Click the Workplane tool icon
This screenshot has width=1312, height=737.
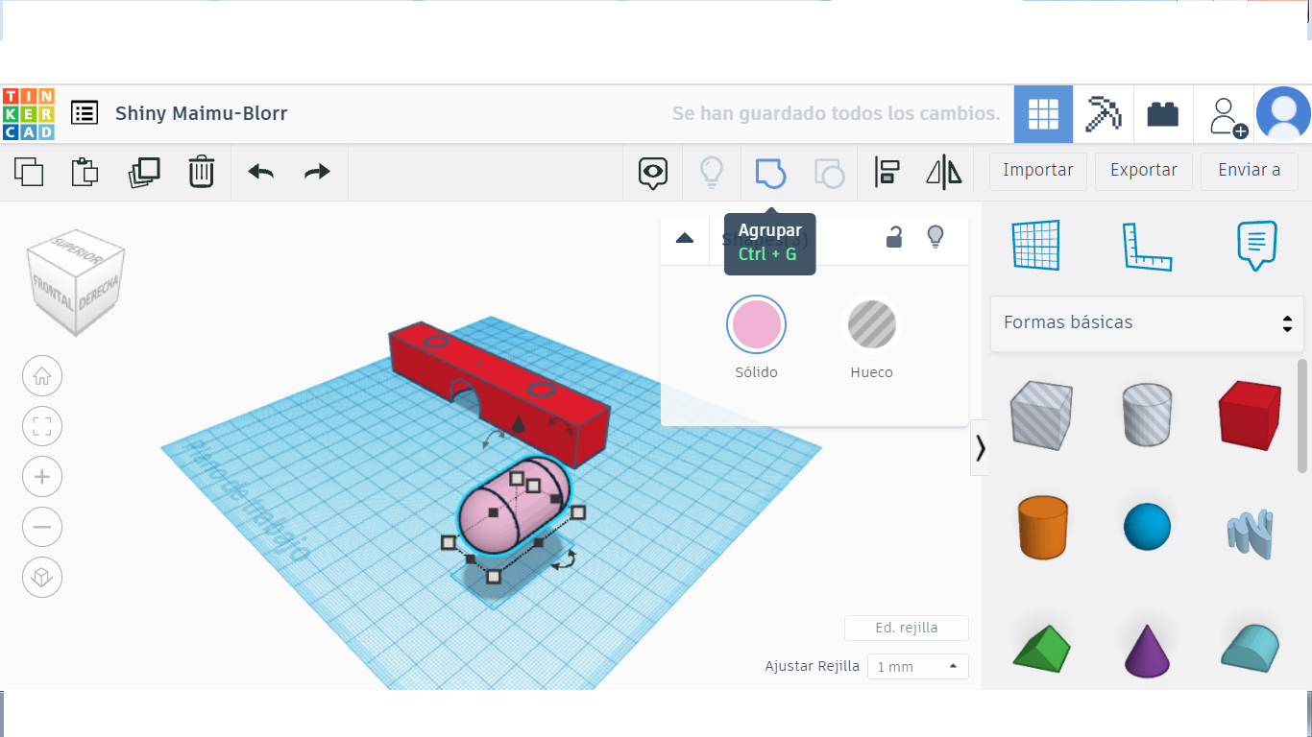point(1035,246)
